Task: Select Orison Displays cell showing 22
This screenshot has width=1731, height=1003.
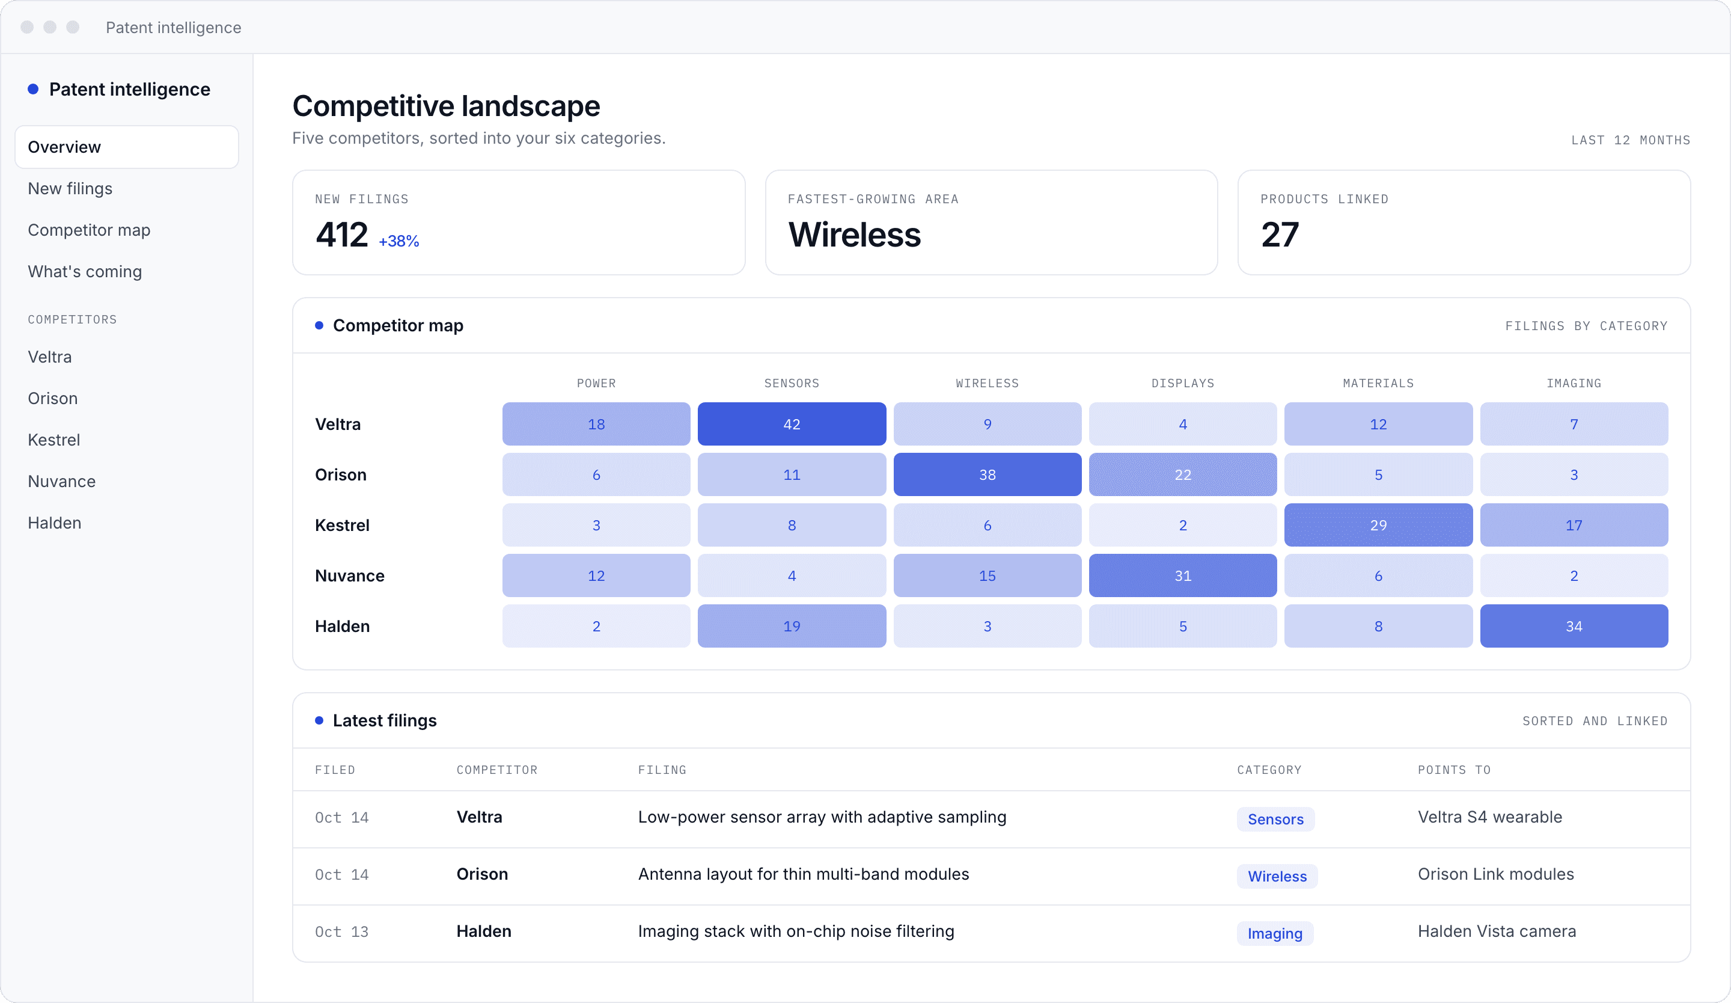Action: pyautogui.click(x=1183, y=474)
